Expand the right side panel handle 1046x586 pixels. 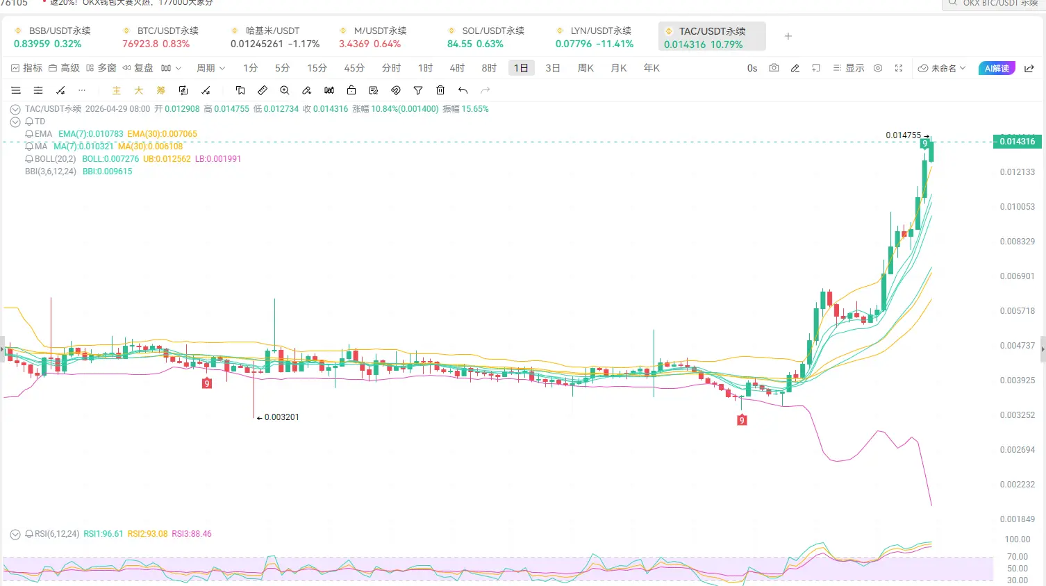click(1043, 350)
